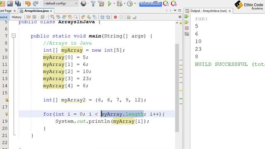Click highlighted myArray.length in for loop
The width and height of the screenshot is (265, 149).
(x=123, y=114)
